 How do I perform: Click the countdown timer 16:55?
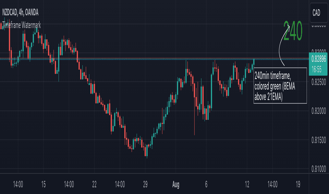(316, 69)
